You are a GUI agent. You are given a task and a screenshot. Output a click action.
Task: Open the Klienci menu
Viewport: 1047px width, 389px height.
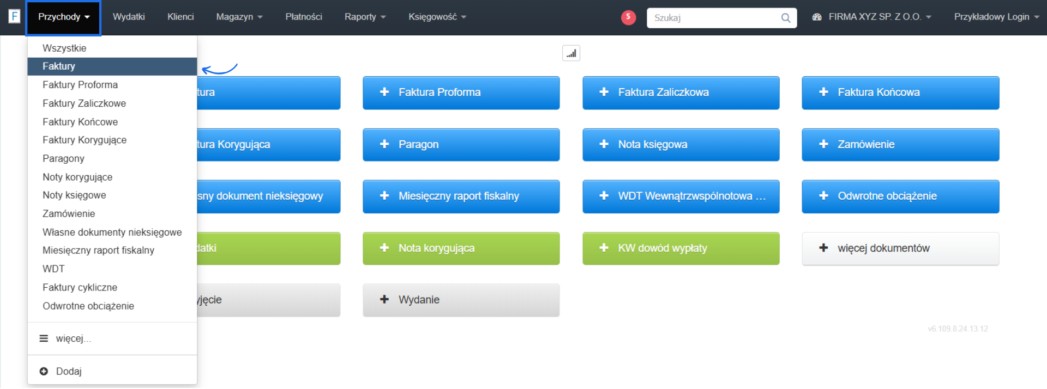[x=180, y=17]
